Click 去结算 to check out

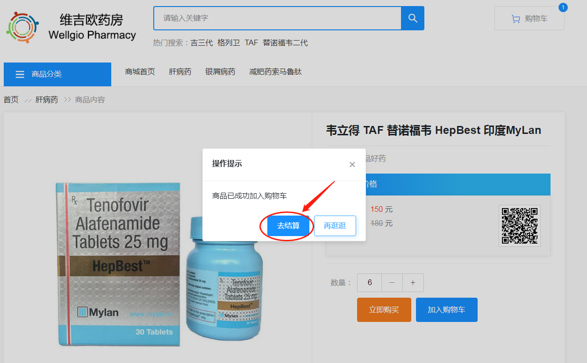(288, 226)
